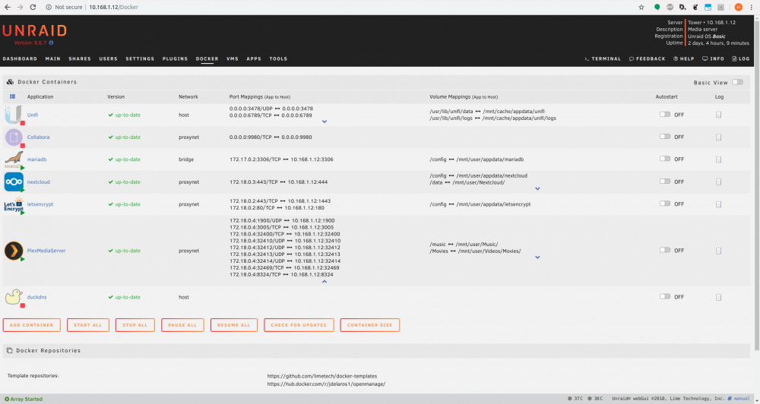Enable autostart for mariadb
Screen dimensions: 760x404
click(664, 159)
